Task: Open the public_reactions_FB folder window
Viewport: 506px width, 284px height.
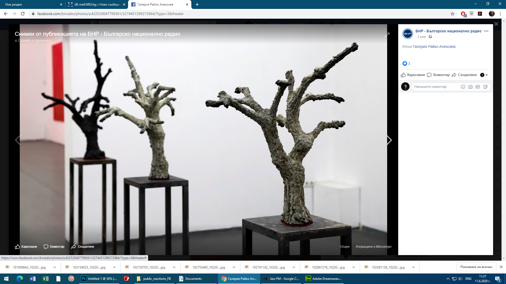Action: click(154, 279)
